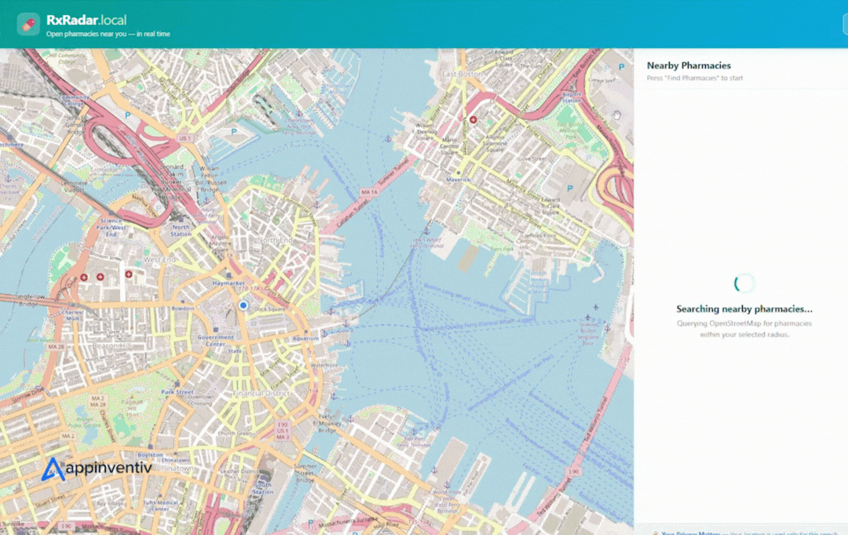The height and width of the screenshot is (535, 848).
Task: Click the blue current location marker
Action: pyautogui.click(x=243, y=305)
